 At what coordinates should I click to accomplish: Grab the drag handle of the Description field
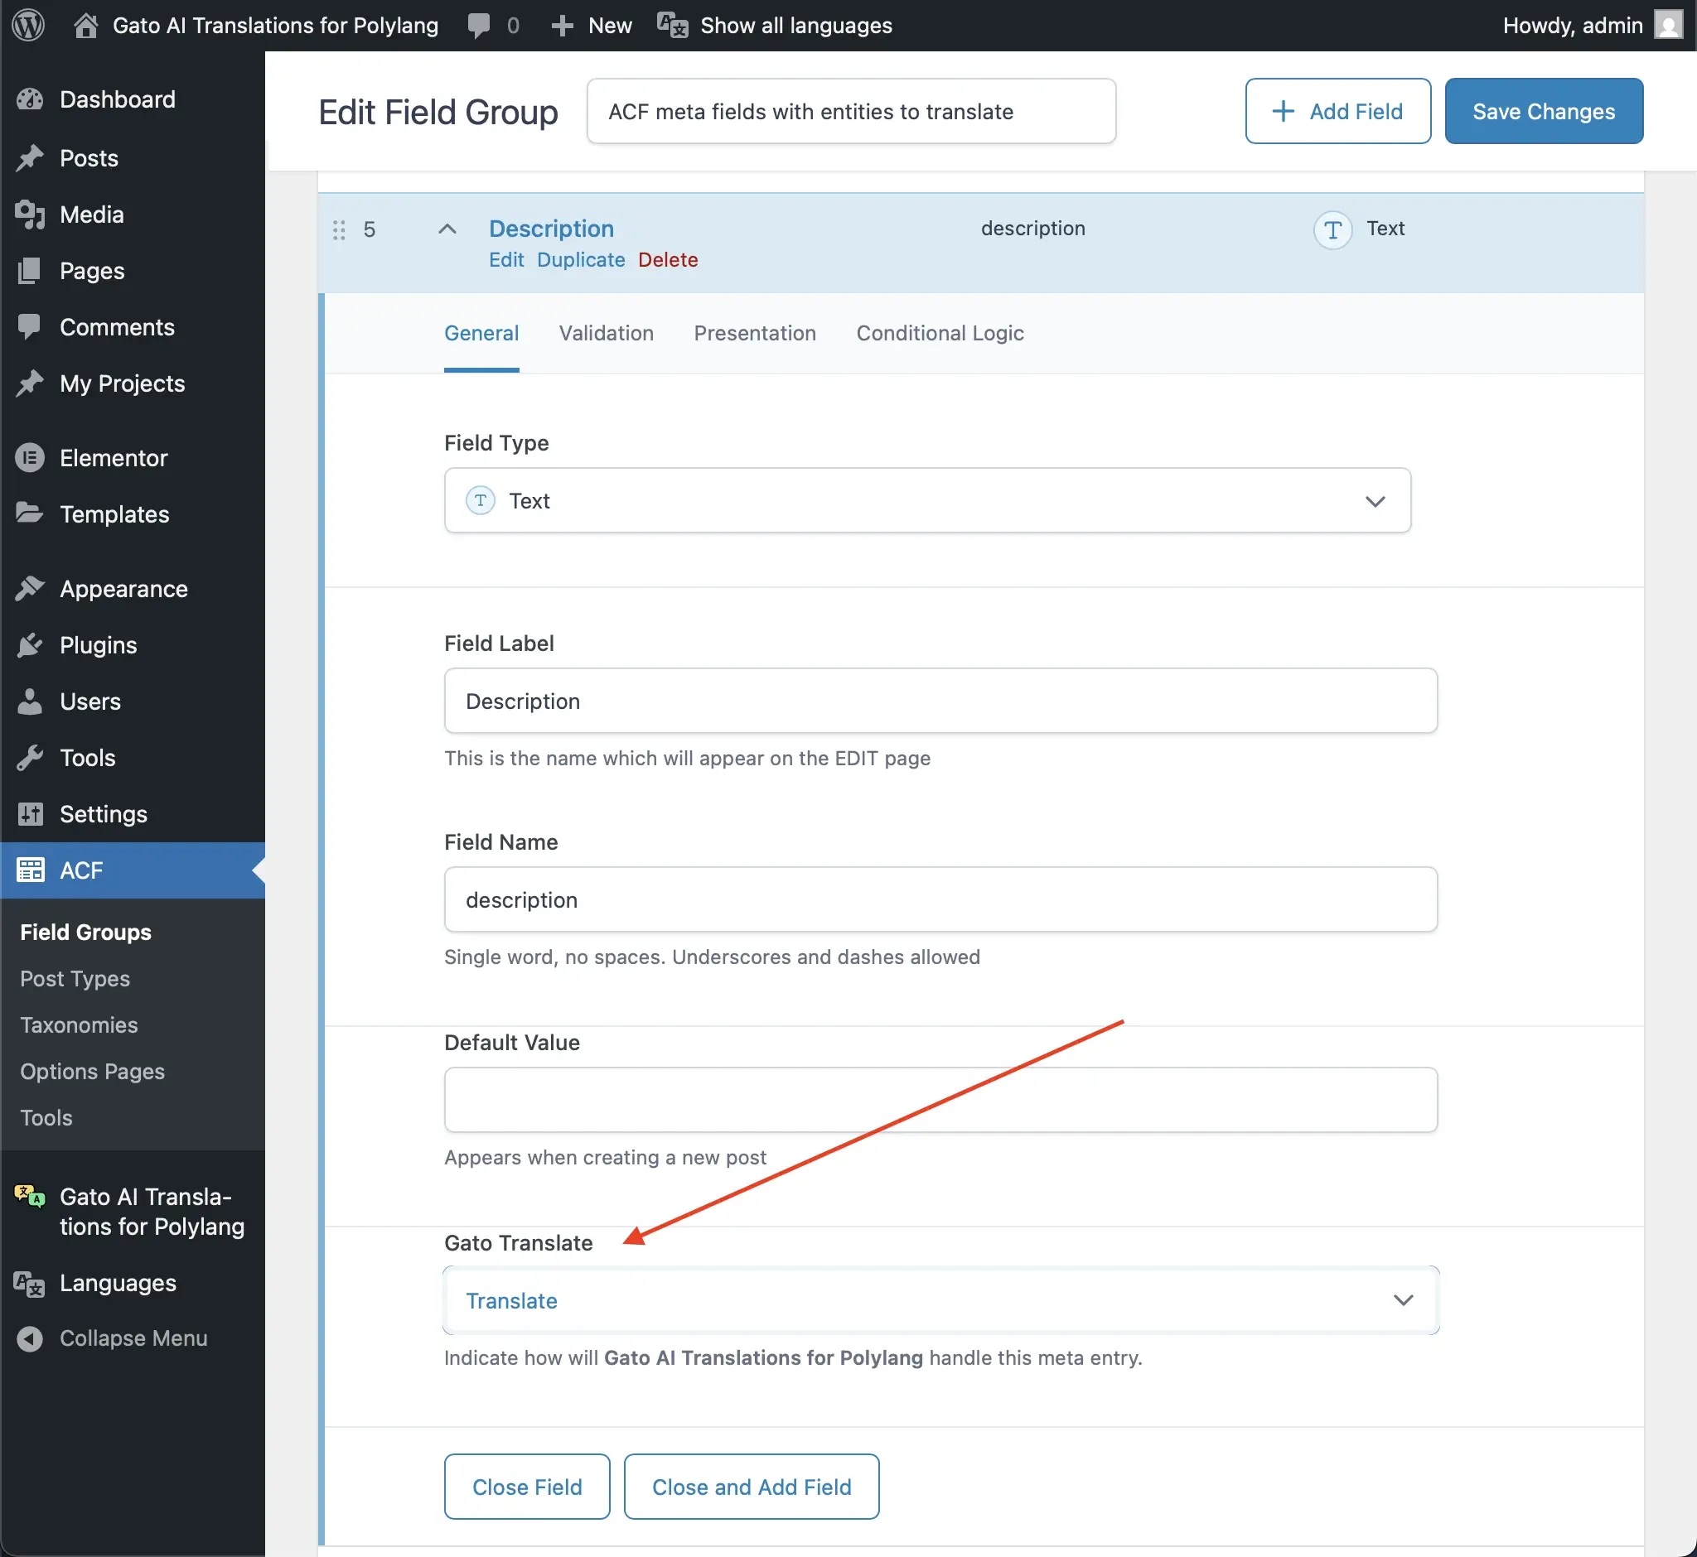339,229
